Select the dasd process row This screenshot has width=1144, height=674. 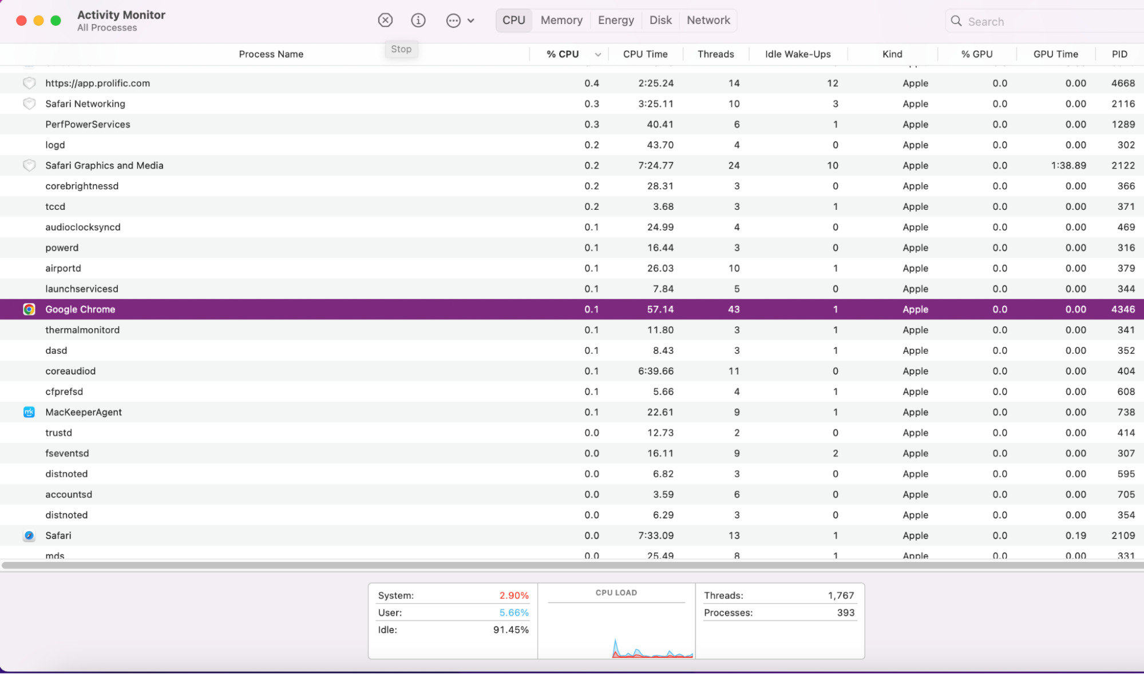pos(572,350)
